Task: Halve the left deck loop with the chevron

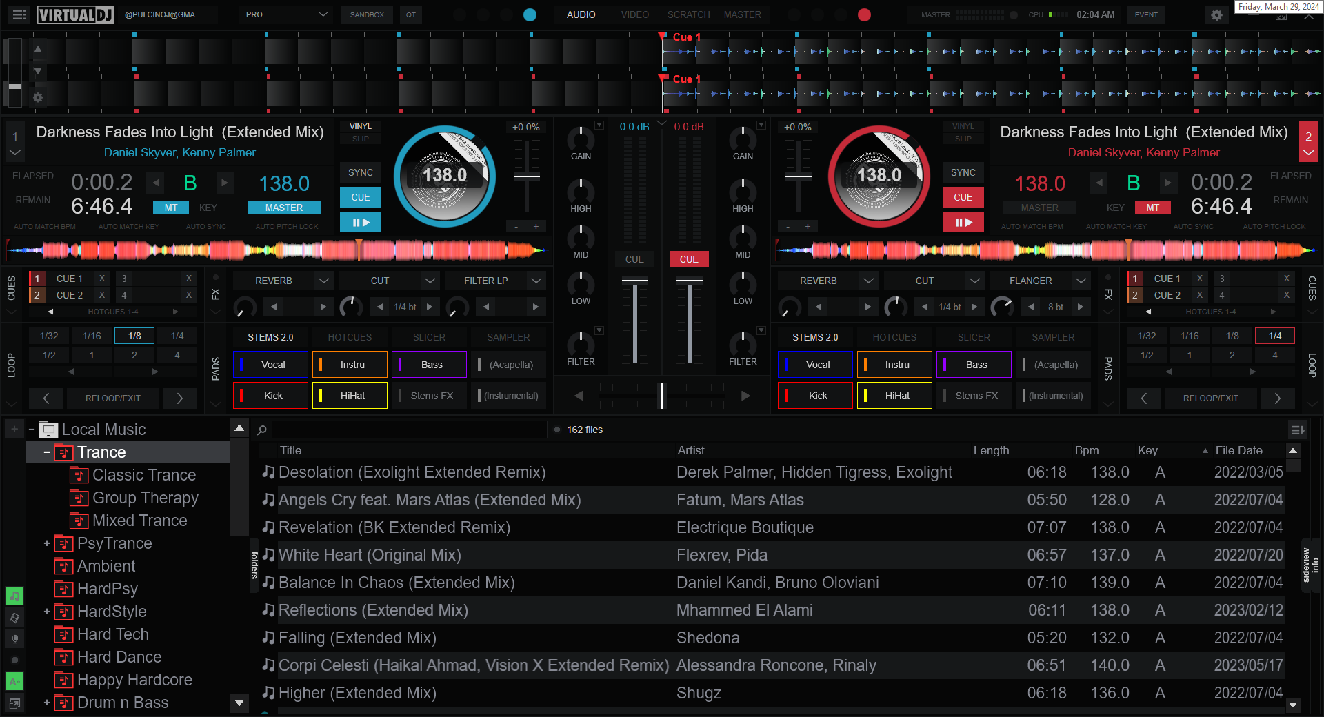Action: pyautogui.click(x=46, y=398)
